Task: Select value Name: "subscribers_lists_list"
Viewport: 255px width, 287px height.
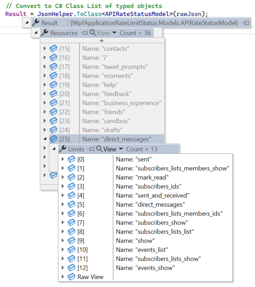Action: click(155, 232)
